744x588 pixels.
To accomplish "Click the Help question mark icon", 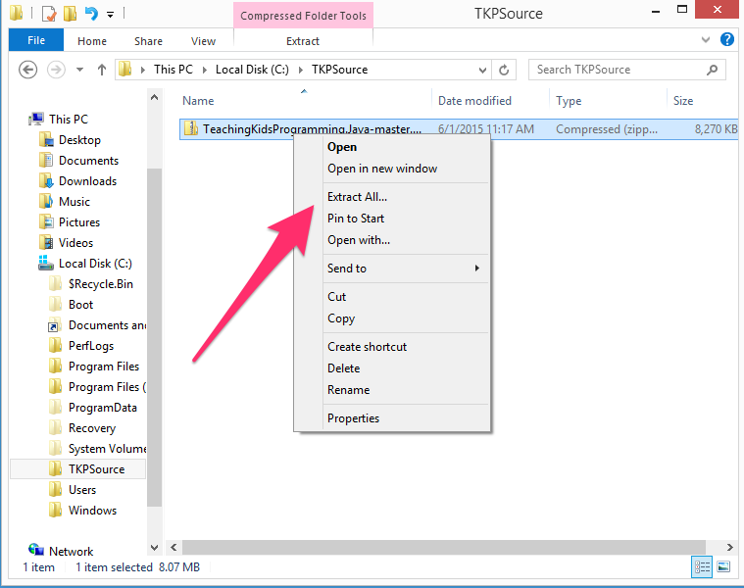I will 726,40.
